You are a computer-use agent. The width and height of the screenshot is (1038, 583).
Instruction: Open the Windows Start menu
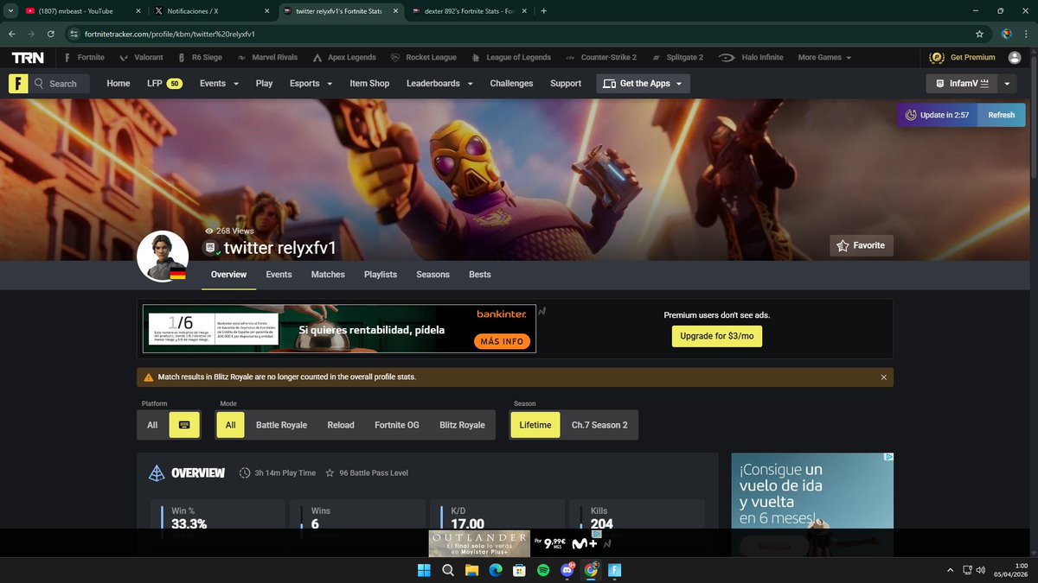click(x=424, y=570)
